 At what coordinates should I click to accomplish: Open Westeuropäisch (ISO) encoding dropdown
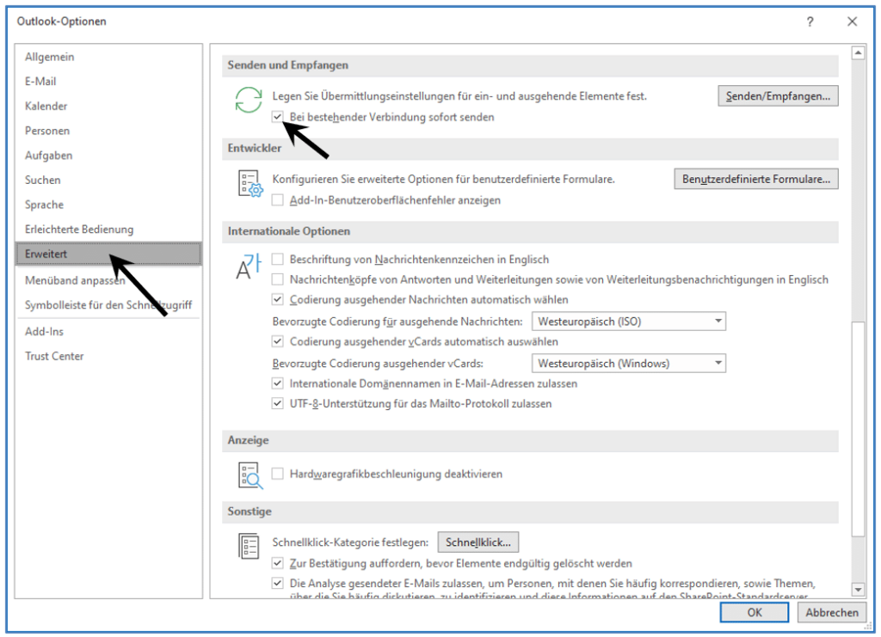pyautogui.click(x=629, y=321)
